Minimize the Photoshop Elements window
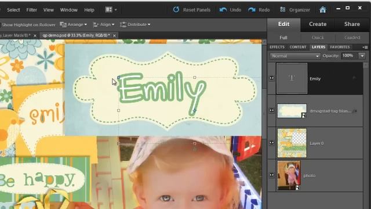The width and height of the screenshot is (371, 209). pos(339,9)
